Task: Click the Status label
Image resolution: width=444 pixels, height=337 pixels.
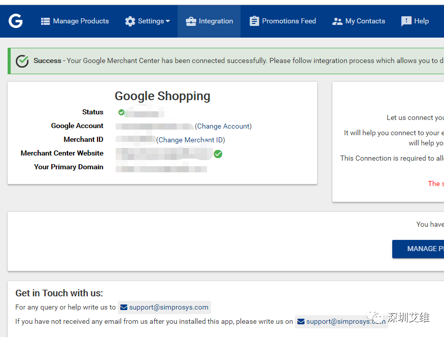Action: pyautogui.click(x=92, y=112)
